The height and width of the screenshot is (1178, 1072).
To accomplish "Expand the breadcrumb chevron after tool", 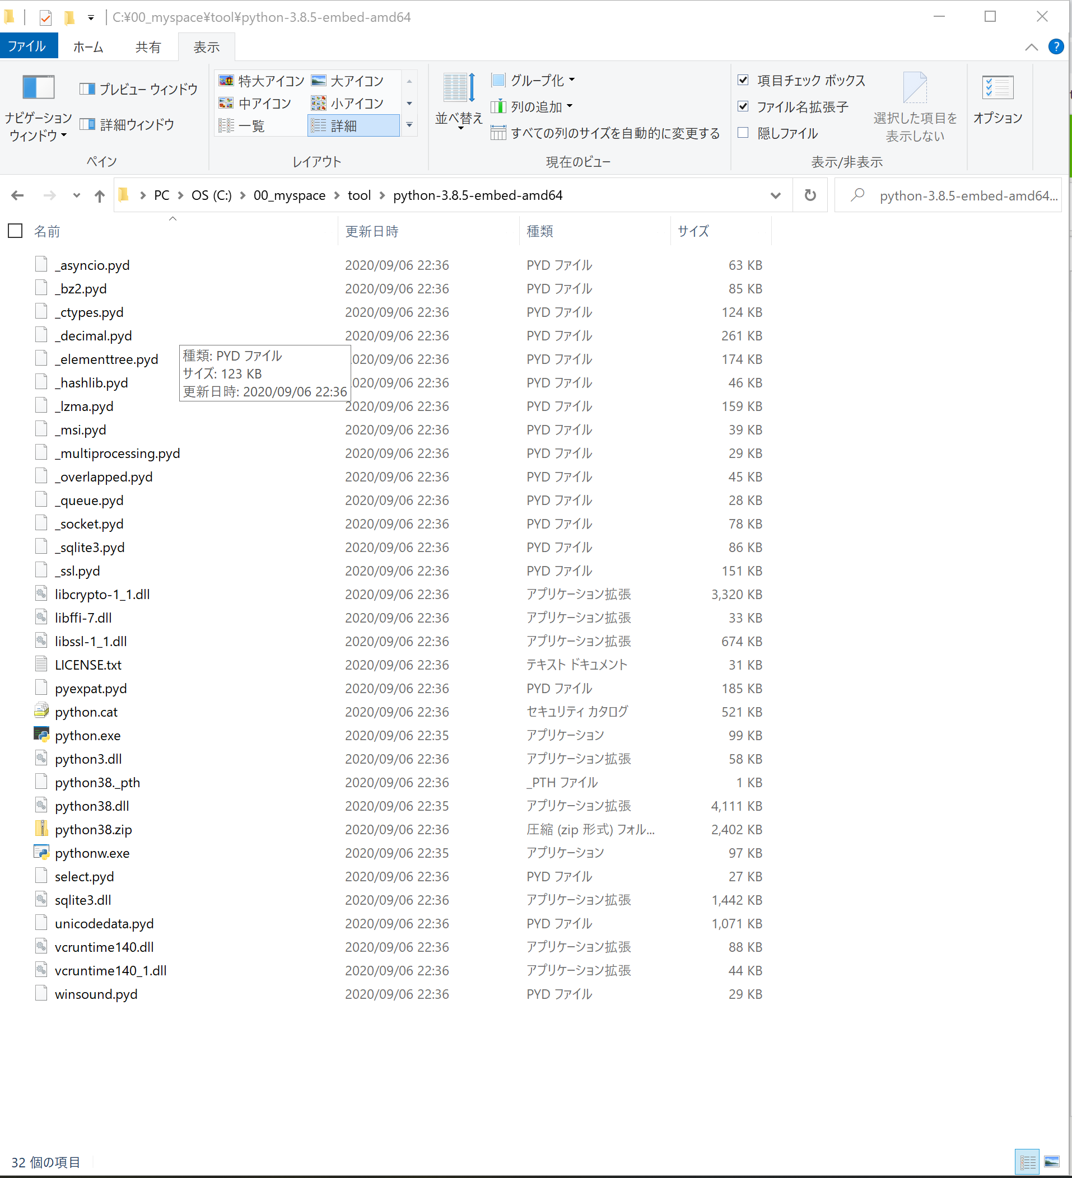I will point(383,195).
